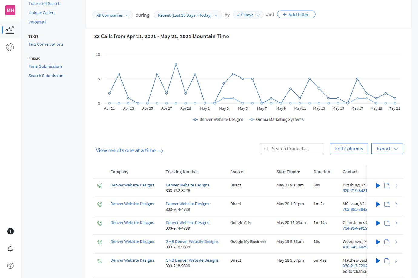This screenshot has width=418, height=278.
Task: Play the May 19 9:33am call recording
Action: tap(378, 242)
